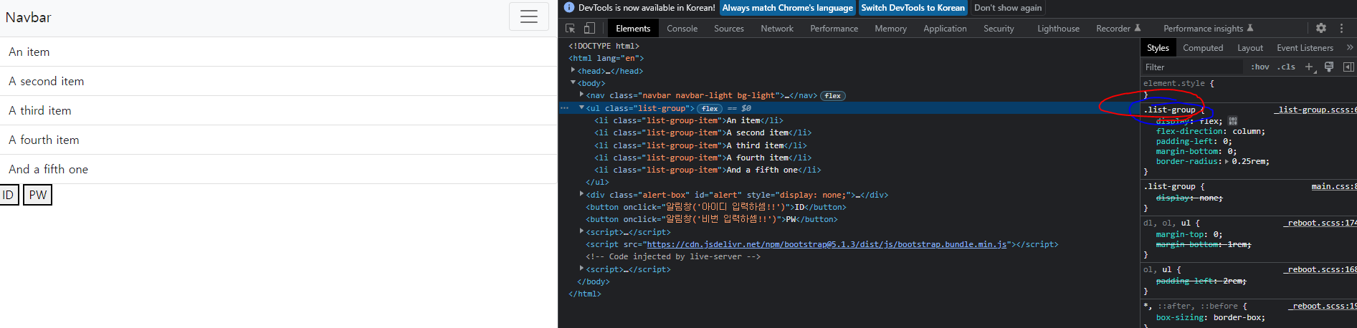Viewport: 1357px width, 328px height.
Task: Select the button onclick PW DOM row
Action: pyautogui.click(x=711, y=219)
